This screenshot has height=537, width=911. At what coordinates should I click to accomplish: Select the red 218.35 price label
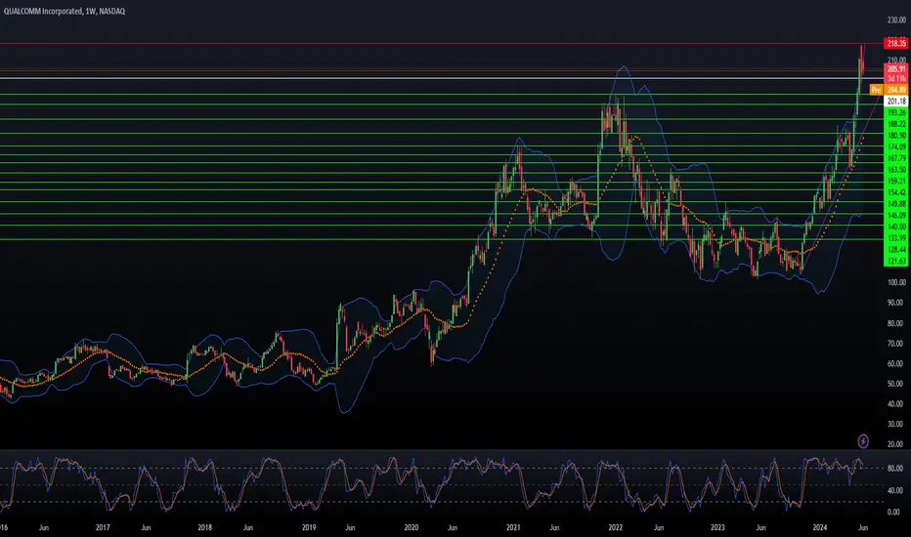[896, 44]
